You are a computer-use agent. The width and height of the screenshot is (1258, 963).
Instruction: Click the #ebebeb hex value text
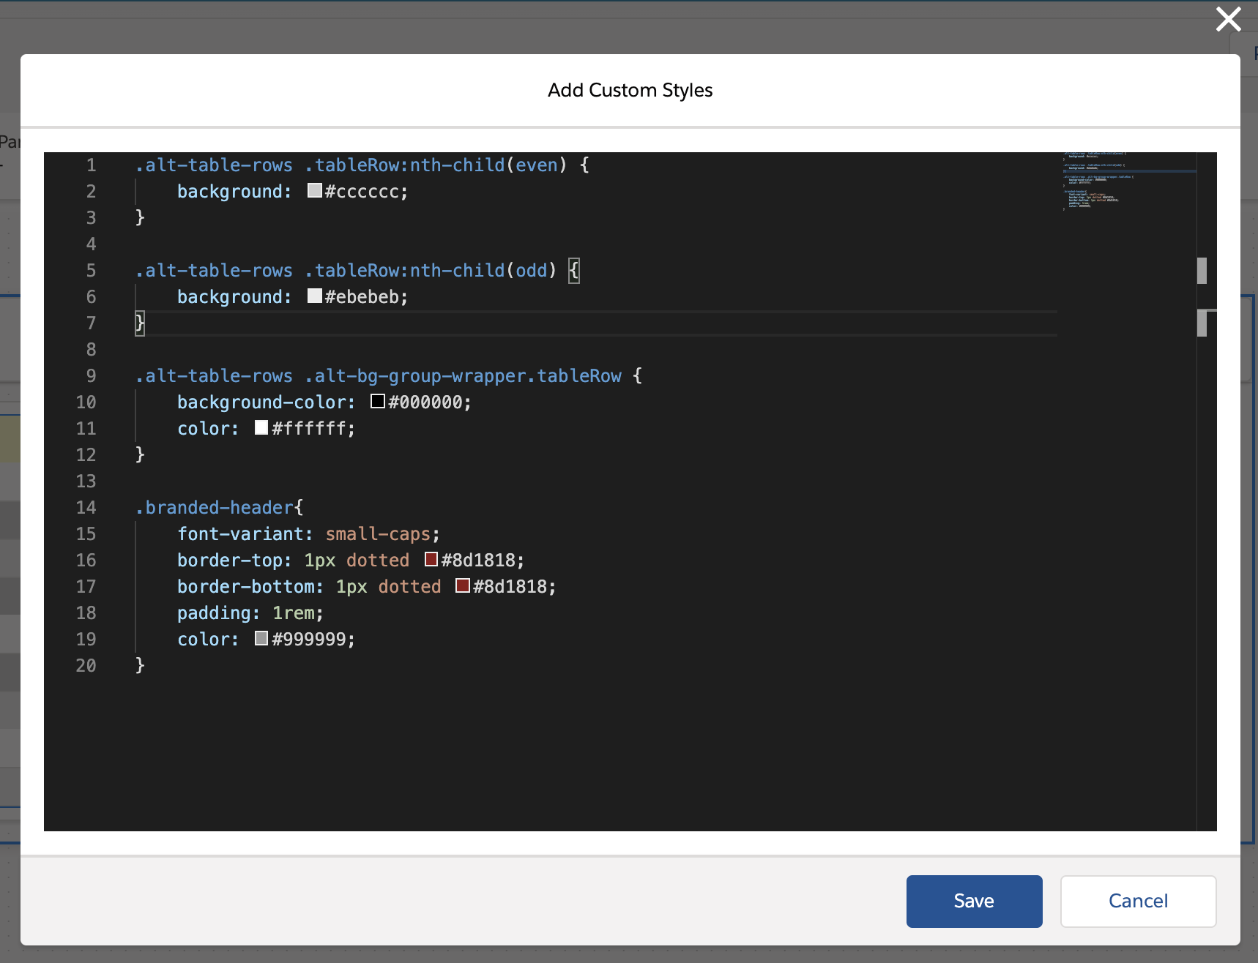[362, 297]
